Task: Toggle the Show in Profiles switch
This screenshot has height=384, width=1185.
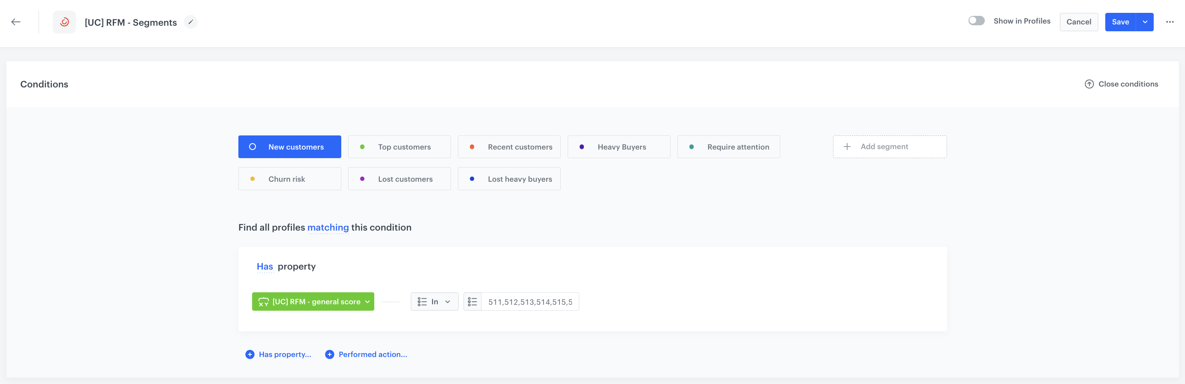Action: [976, 21]
